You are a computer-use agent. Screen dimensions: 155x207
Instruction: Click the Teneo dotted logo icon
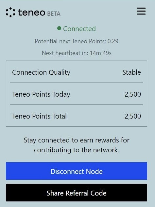click(10, 12)
